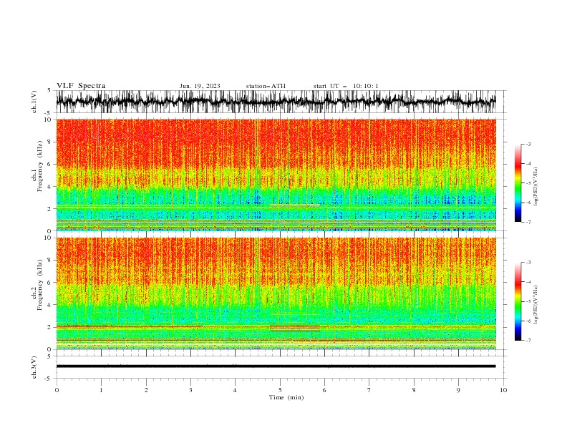
Task: Click the "Time (min)" x-axis label
Action: point(286,397)
